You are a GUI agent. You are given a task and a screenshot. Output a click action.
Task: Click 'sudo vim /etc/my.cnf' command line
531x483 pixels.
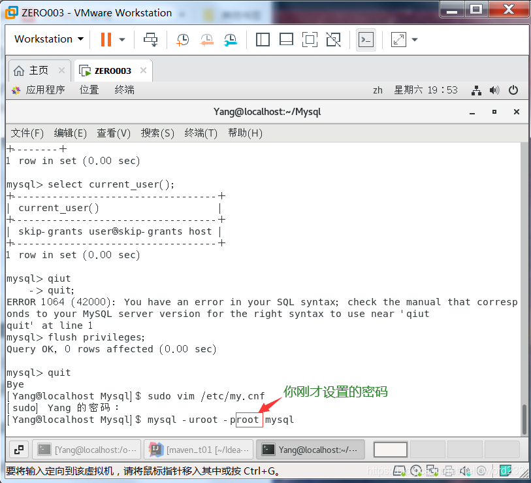(x=206, y=396)
